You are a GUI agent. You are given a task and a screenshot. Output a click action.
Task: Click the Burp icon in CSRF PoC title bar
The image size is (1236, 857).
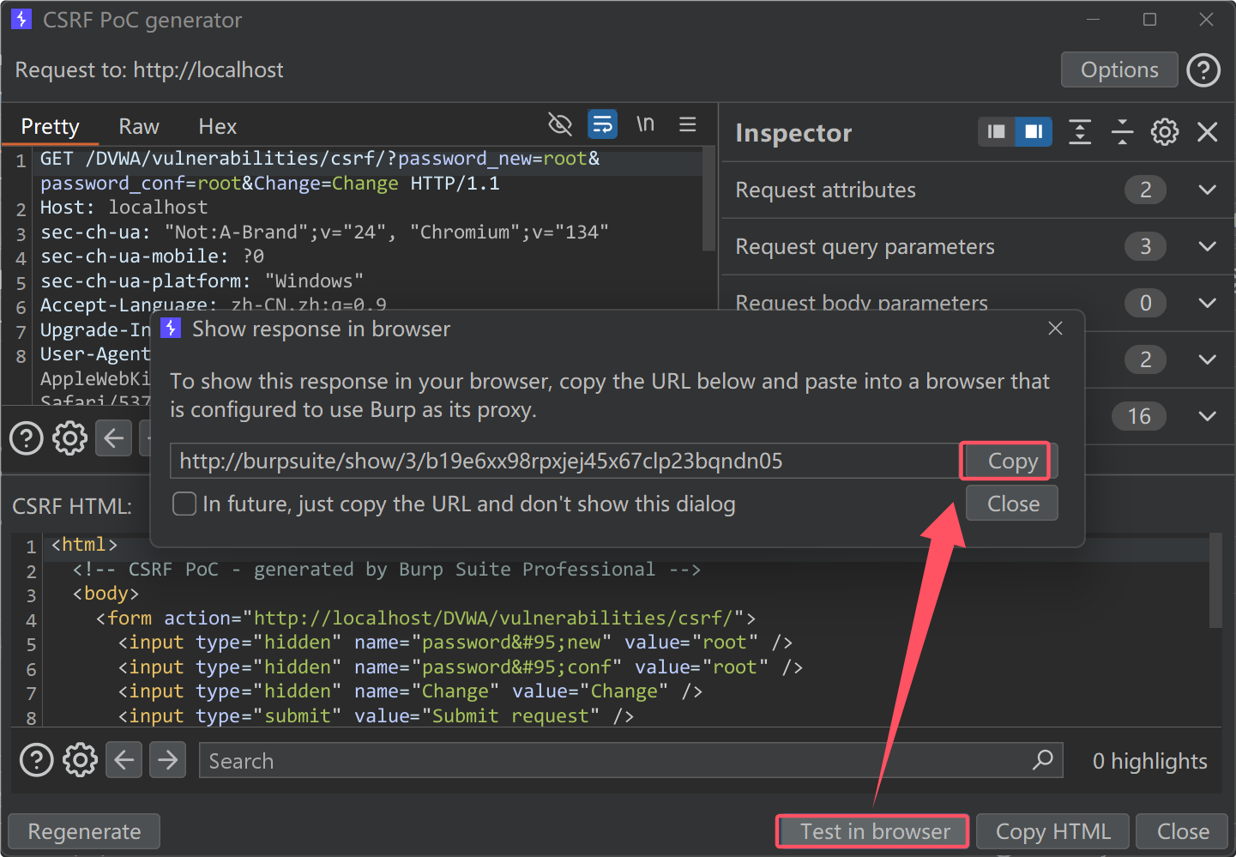click(21, 19)
